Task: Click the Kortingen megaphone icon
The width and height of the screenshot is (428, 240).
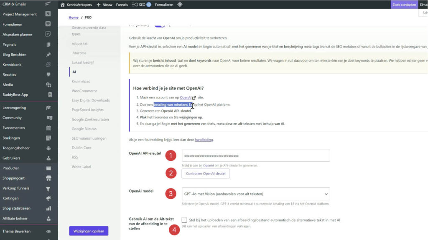Action: coord(48,198)
